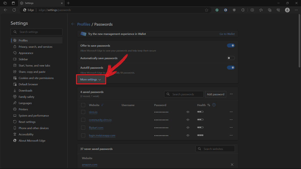This screenshot has width=301, height=169.
Task: Sort passwords by Health column
Action: pos(209,105)
